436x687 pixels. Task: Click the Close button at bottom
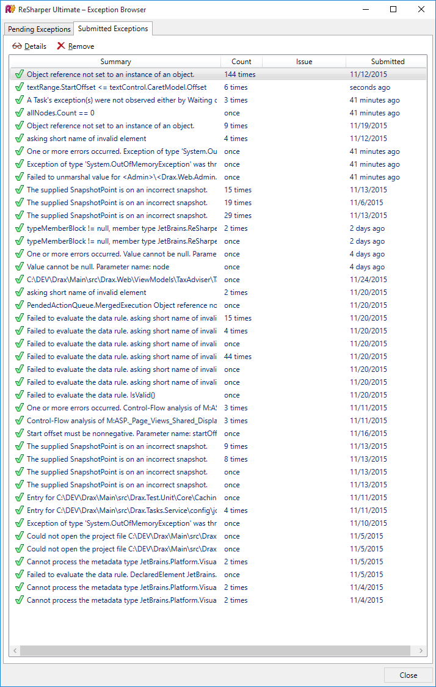click(x=408, y=675)
